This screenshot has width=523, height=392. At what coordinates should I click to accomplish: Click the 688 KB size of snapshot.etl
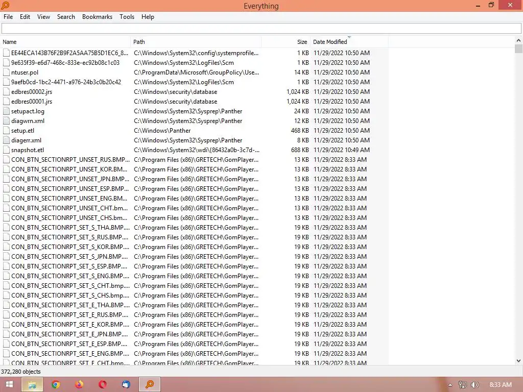point(300,150)
